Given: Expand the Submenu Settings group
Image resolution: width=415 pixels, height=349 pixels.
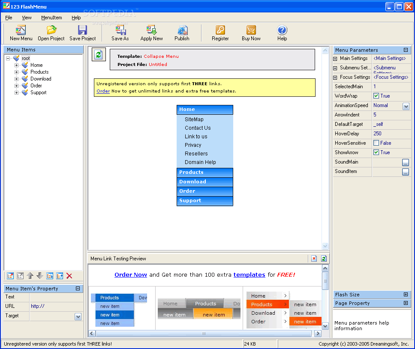Looking at the screenshot, I should [335, 68].
